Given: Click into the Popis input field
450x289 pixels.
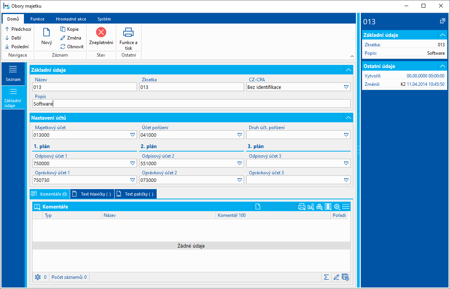Looking at the screenshot, I should [x=192, y=104].
